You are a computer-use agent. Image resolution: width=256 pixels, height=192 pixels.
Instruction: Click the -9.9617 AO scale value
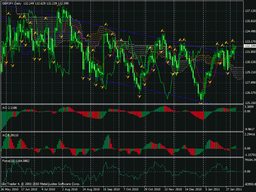(249, 129)
